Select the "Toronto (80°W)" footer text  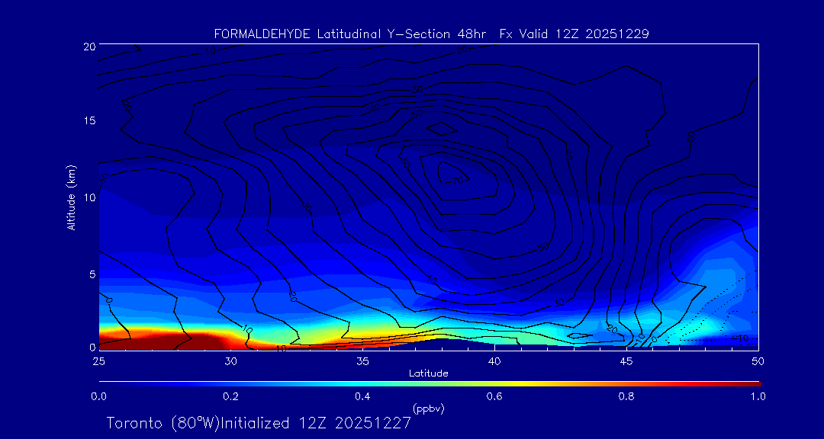point(163,423)
